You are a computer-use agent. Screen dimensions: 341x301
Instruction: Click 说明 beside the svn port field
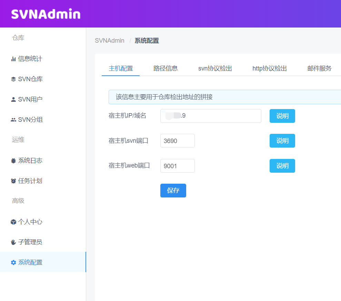pyautogui.click(x=282, y=141)
